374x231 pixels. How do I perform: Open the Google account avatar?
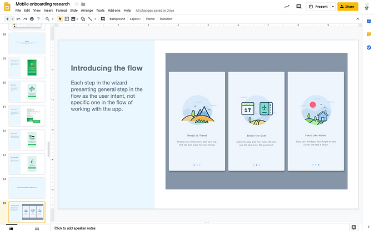point(367,7)
